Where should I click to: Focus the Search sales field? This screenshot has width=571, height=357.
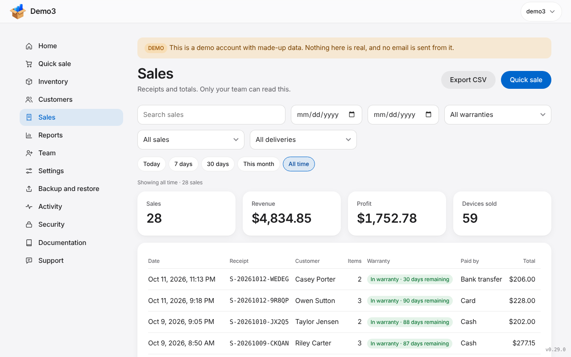click(211, 115)
